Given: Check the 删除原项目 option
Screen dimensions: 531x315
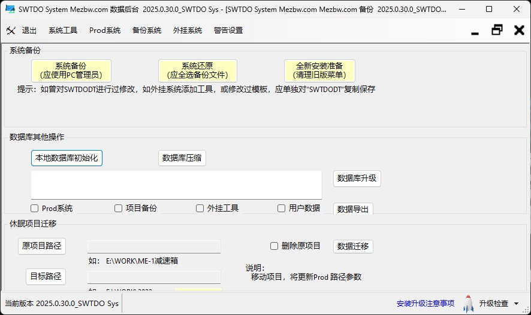Looking at the screenshot, I should tap(274, 246).
